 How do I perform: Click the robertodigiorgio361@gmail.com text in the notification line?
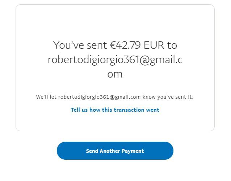click(99, 97)
